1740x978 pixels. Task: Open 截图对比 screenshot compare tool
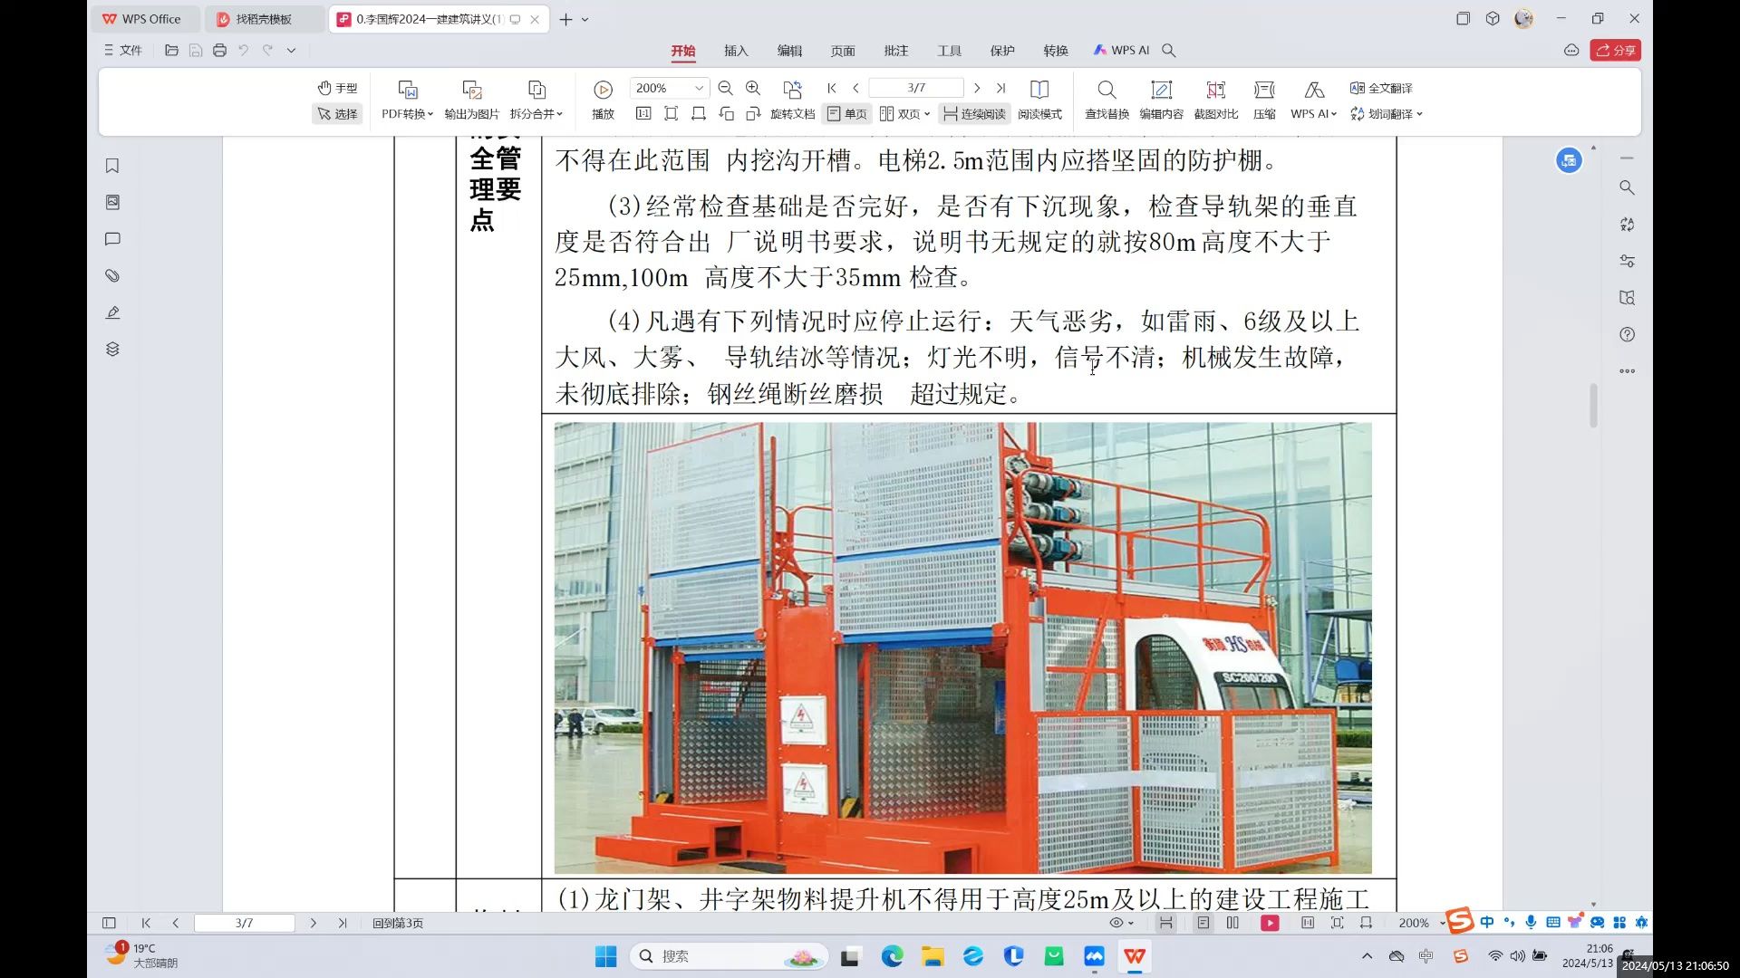(1215, 101)
